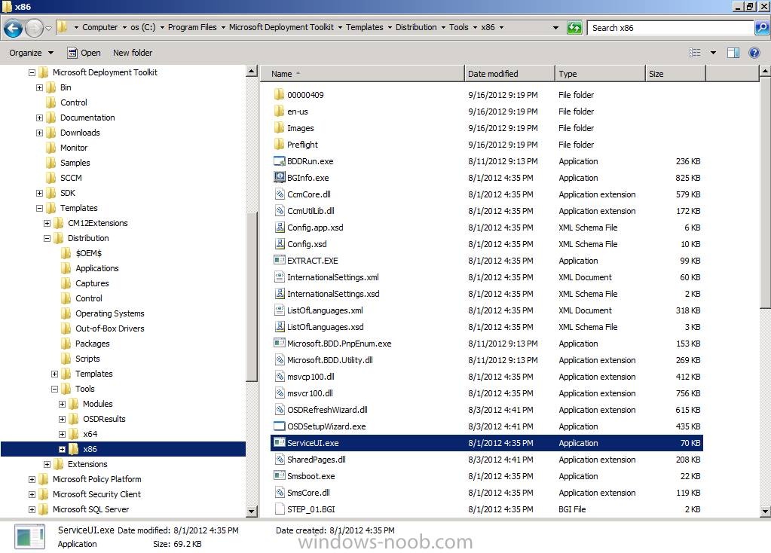The image size is (771, 553).
Task: Select the Config.app.xsd schema icon
Action: coord(280,227)
